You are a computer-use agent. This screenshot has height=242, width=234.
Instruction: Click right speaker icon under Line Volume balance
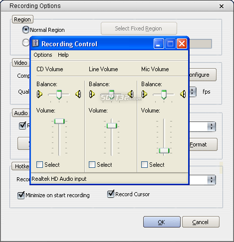pos(131,94)
